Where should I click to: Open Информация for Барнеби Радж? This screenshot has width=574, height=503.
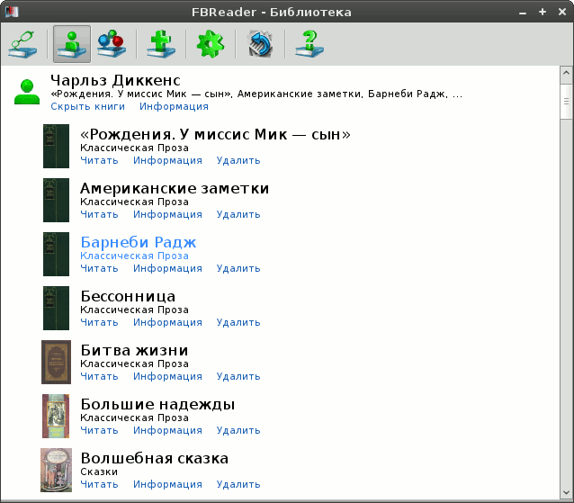click(167, 269)
